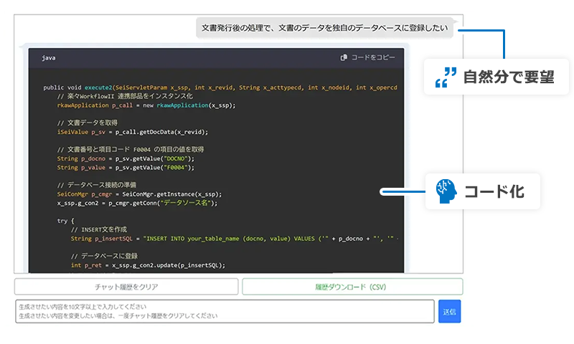This screenshot has height=344, width=574.
Task: Click the String p_value code line
Action: (x=126, y=168)
